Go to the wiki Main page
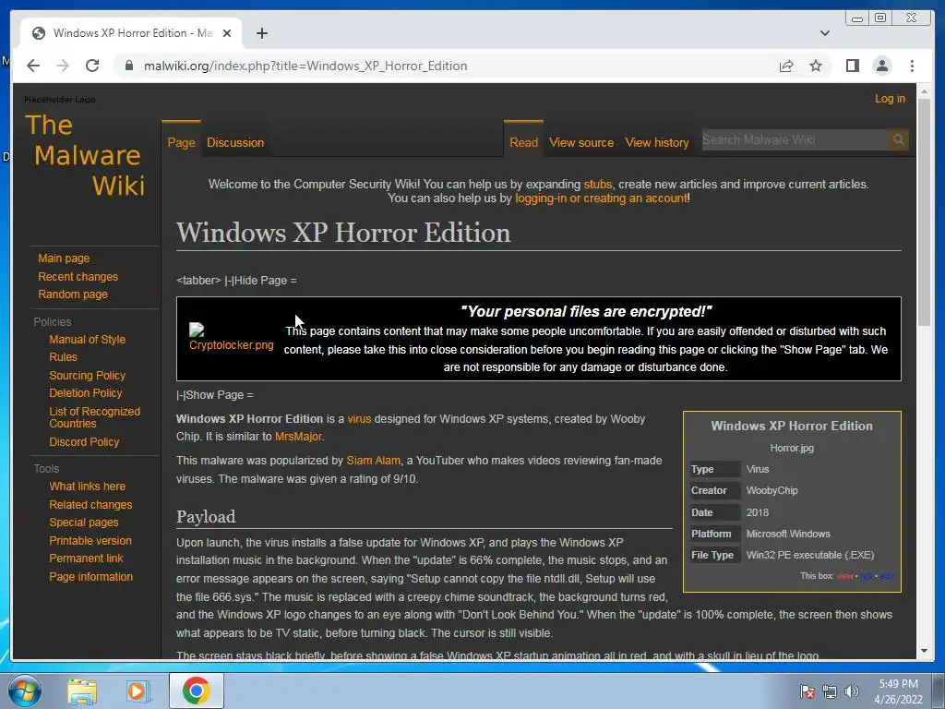 coord(64,258)
